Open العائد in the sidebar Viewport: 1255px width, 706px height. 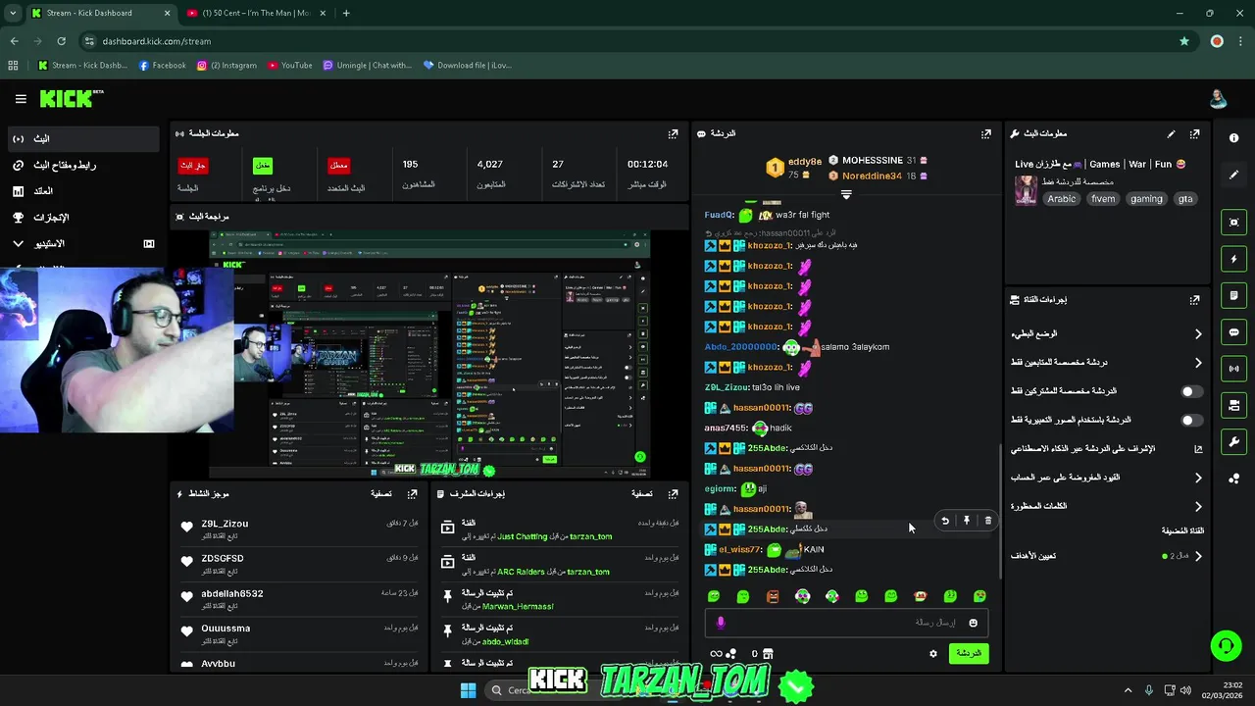(82, 191)
